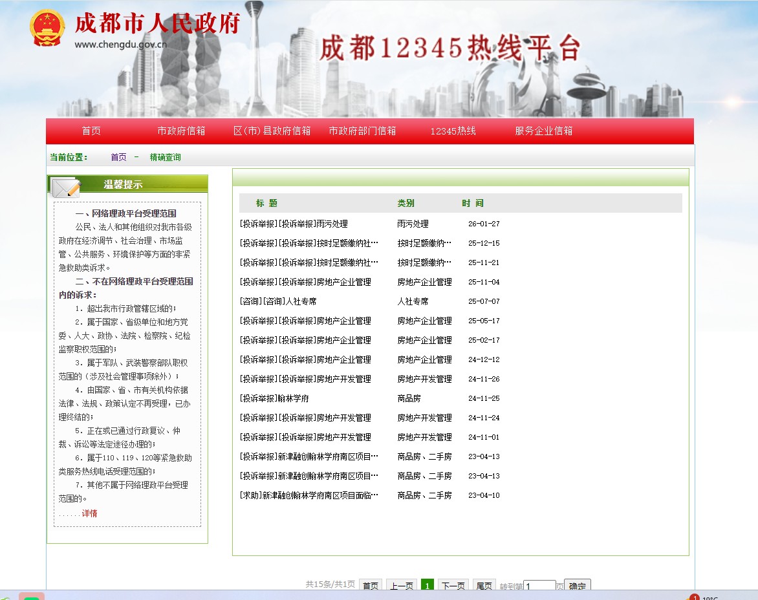The height and width of the screenshot is (600, 758).
Task: Open the 雨污处理 complaint dated 26-01-27
Action: [294, 224]
